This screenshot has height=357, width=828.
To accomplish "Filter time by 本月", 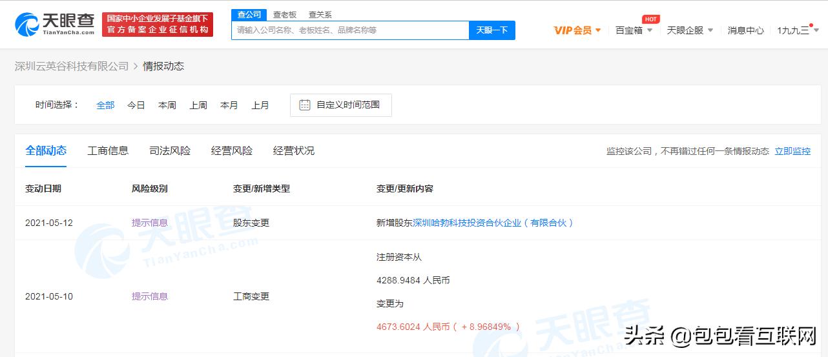I will (x=229, y=105).
